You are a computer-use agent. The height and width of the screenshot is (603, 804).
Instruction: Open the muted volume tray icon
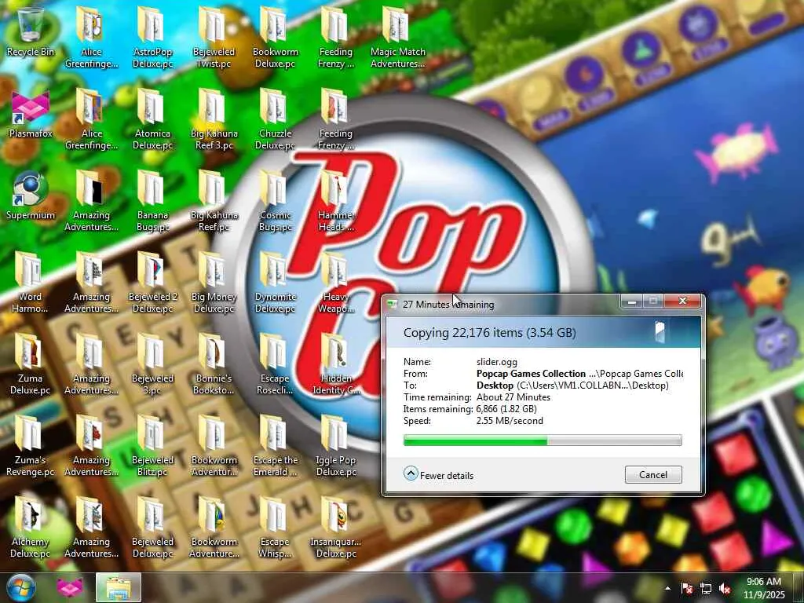pyautogui.click(x=725, y=588)
